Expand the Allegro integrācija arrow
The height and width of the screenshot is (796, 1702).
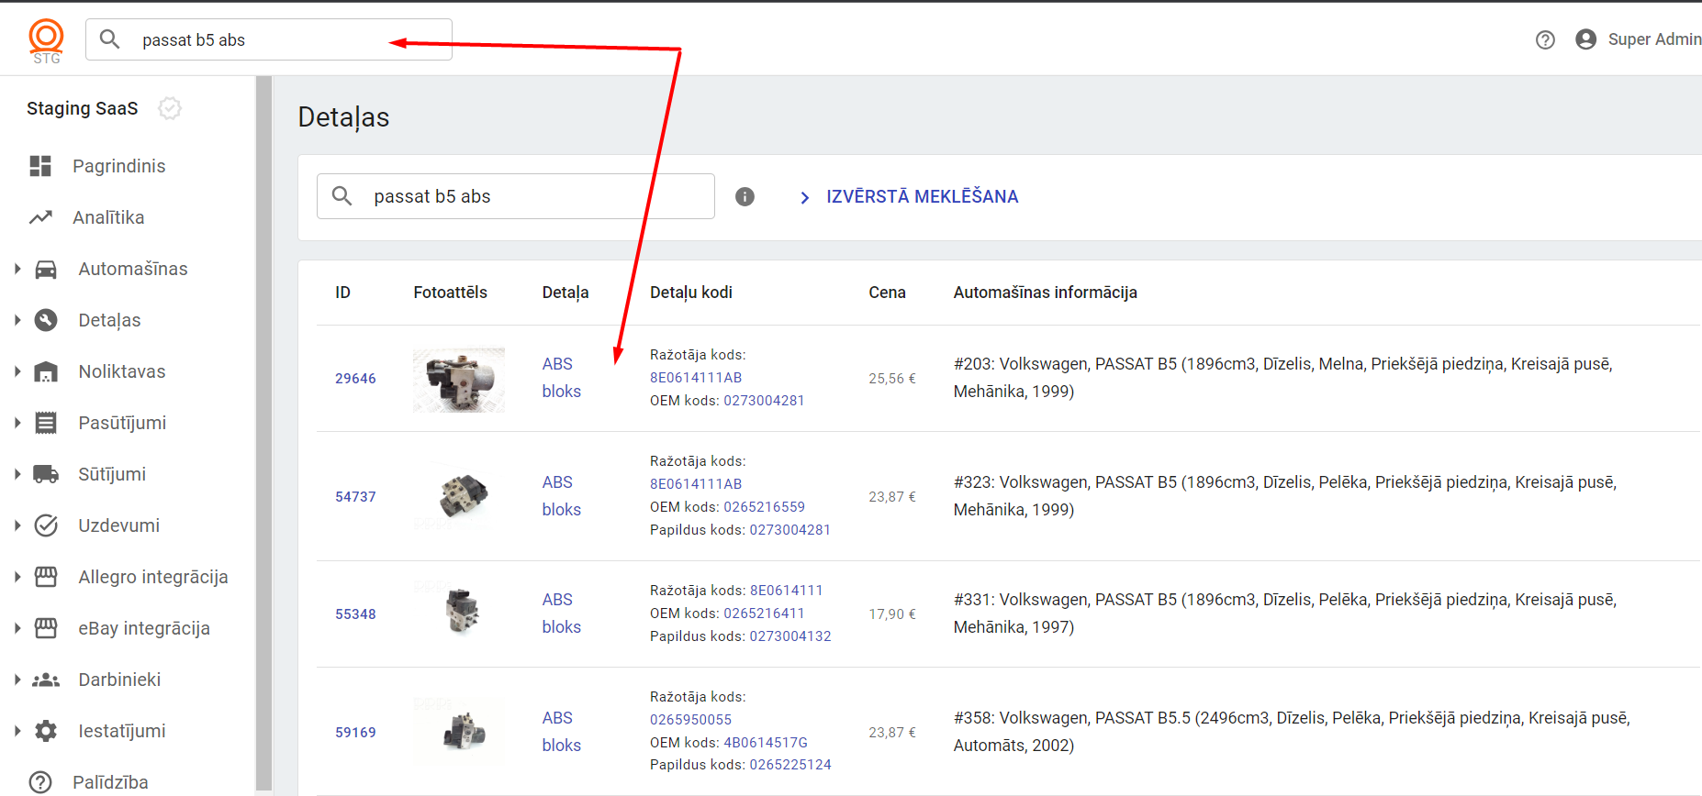coord(17,577)
